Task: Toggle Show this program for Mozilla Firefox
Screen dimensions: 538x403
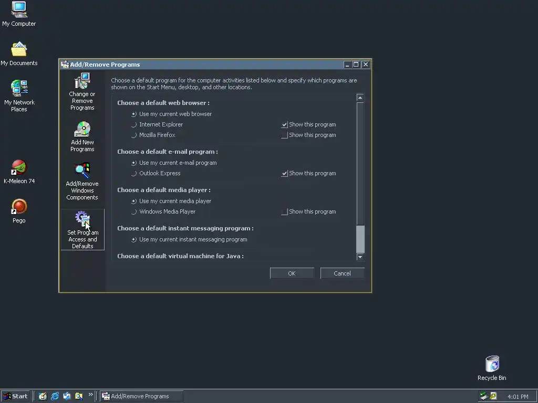Action: (x=284, y=135)
